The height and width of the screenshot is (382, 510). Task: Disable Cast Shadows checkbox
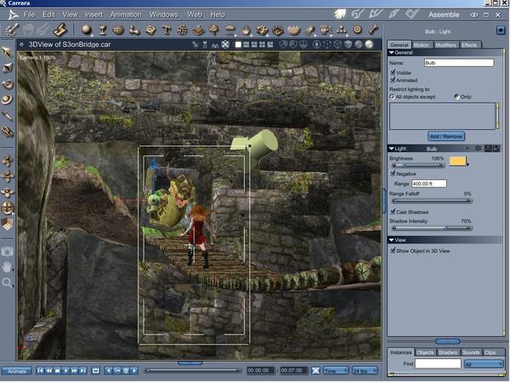pyautogui.click(x=393, y=211)
